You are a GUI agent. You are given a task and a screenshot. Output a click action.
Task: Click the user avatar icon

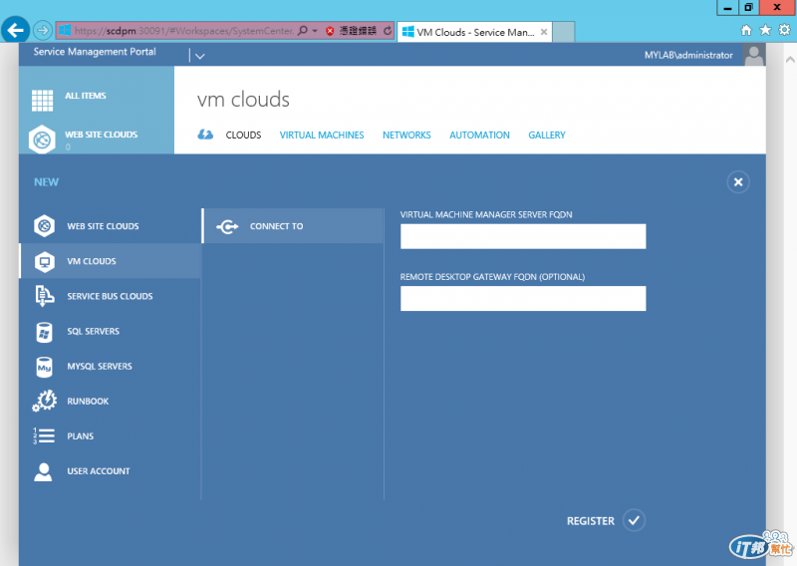click(x=754, y=55)
